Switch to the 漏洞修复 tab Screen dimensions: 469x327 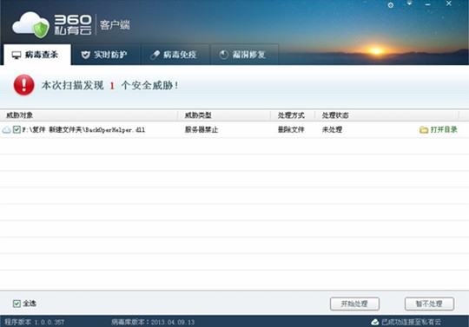(x=245, y=55)
